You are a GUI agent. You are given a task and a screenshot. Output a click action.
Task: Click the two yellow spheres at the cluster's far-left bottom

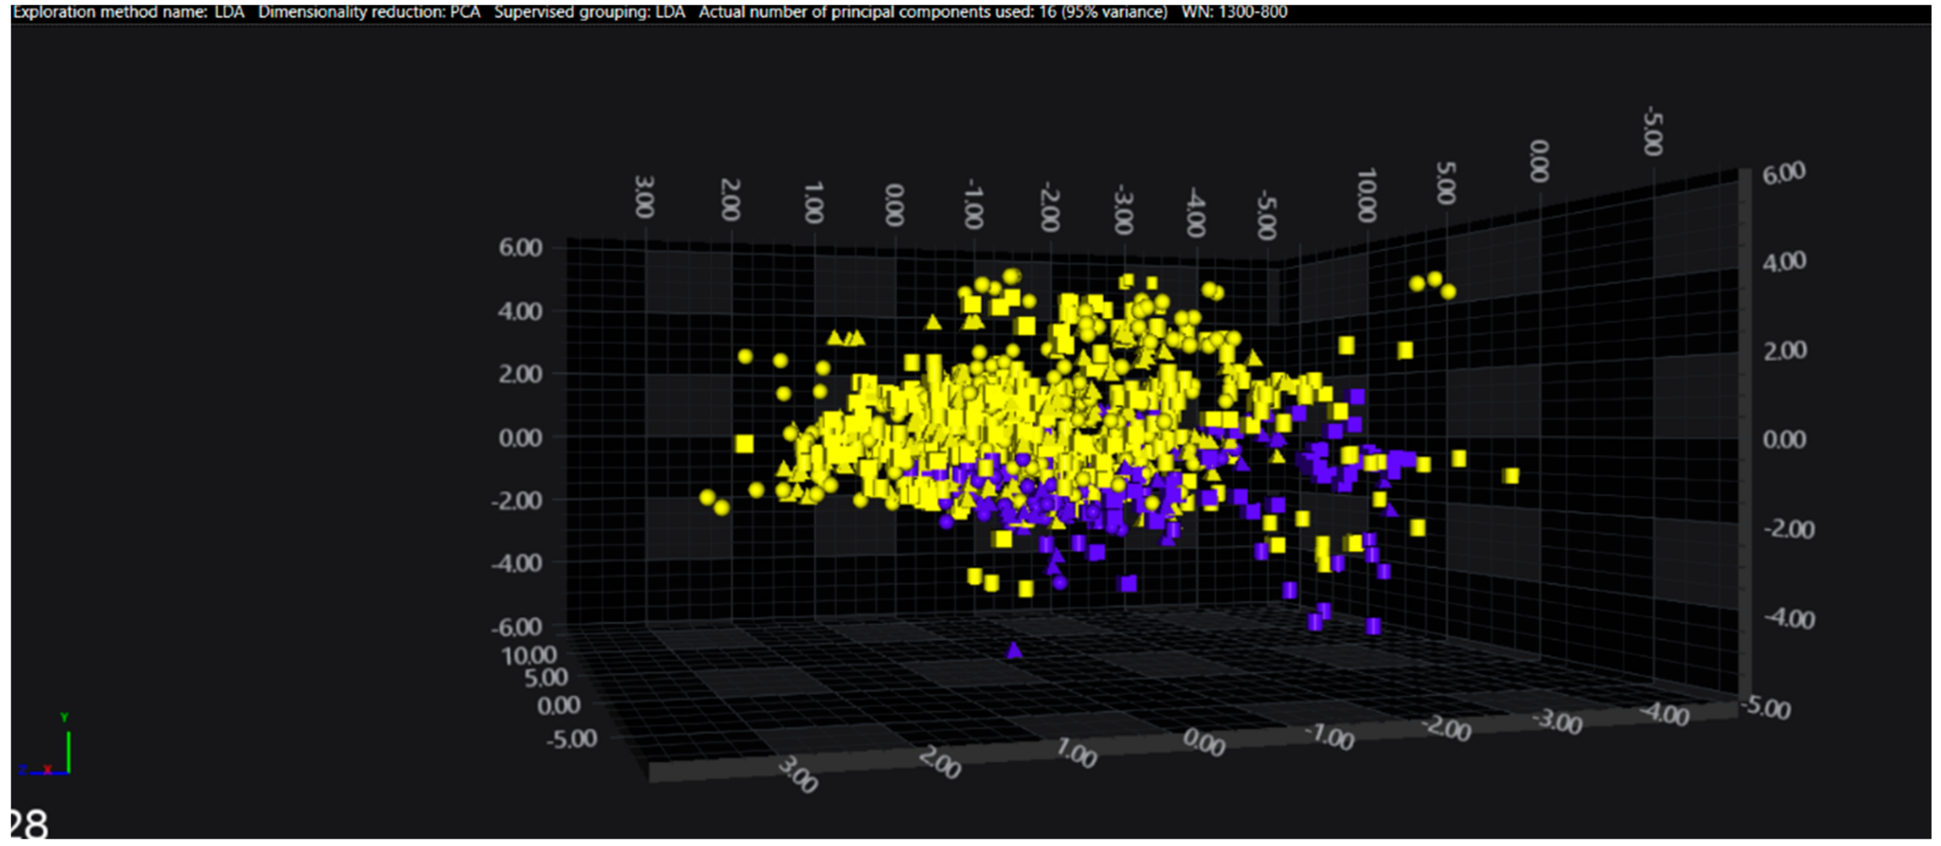(x=714, y=501)
